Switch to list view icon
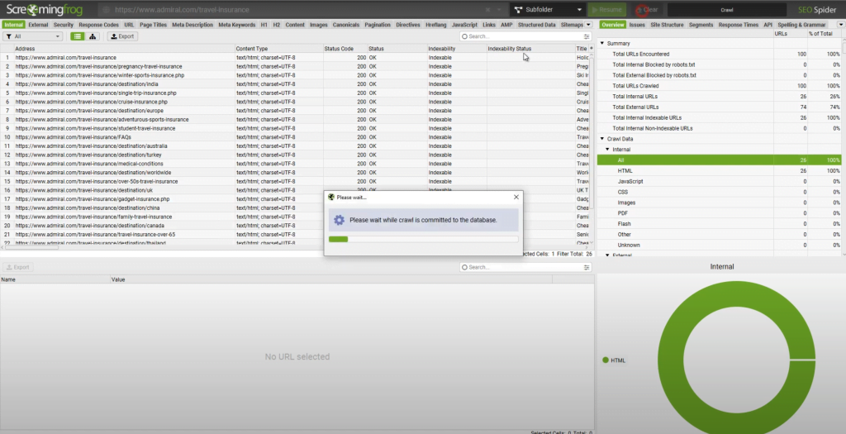The width and height of the screenshot is (846, 434). pos(78,36)
